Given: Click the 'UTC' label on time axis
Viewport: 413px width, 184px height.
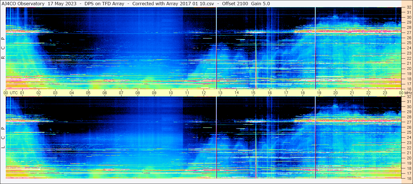Looking at the screenshot, I should pos(14,93).
